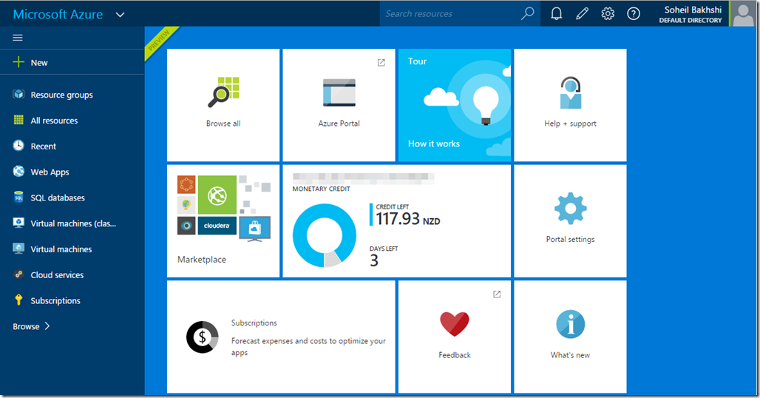Click the DAYS LEFT 3 value
Image resolution: width=760 pixels, height=398 pixels.
coord(374,261)
